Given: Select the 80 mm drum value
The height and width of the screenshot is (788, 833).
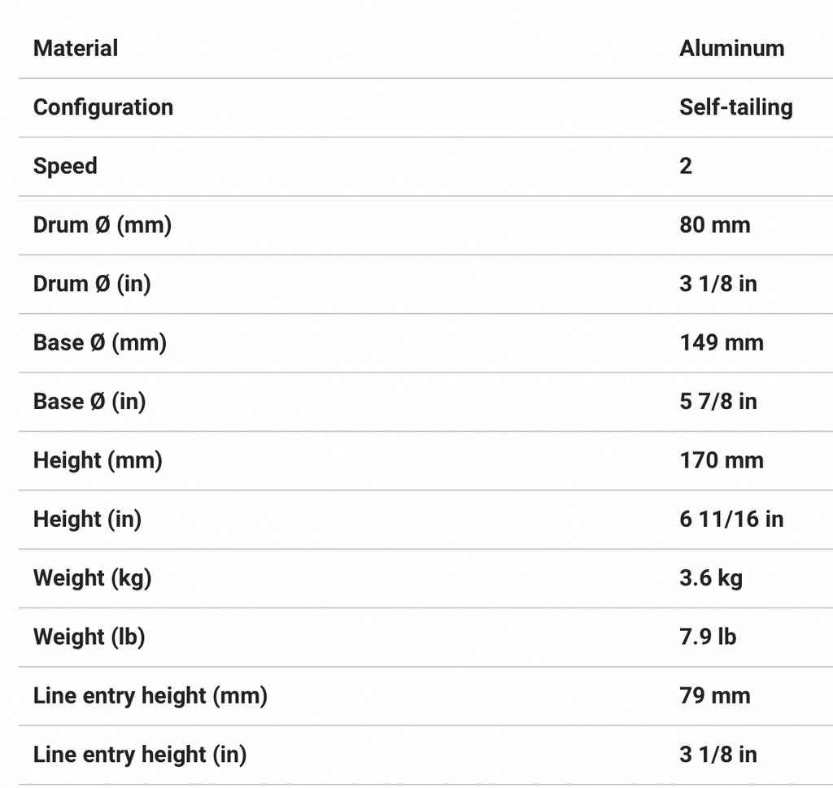Looking at the screenshot, I should 714,225.
